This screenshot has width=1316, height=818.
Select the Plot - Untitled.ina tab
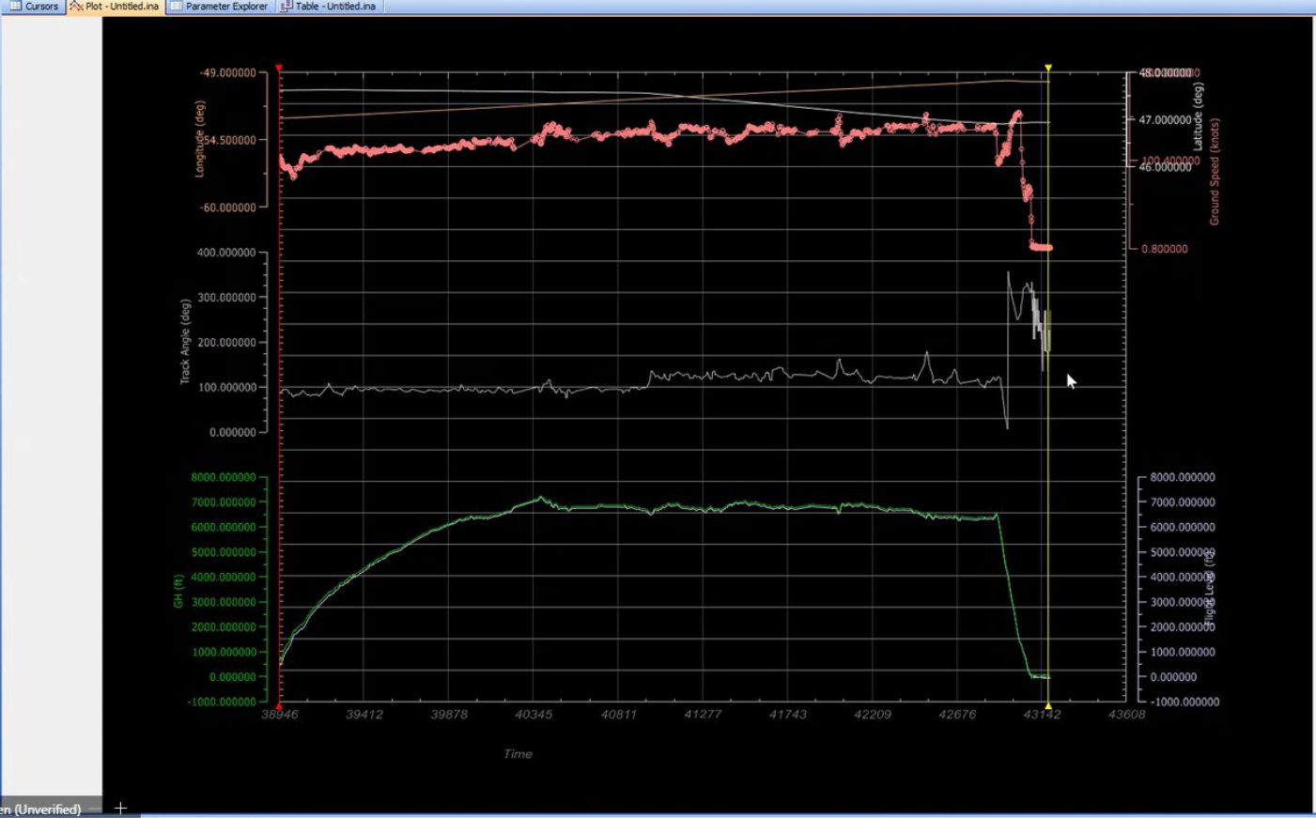point(116,7)
